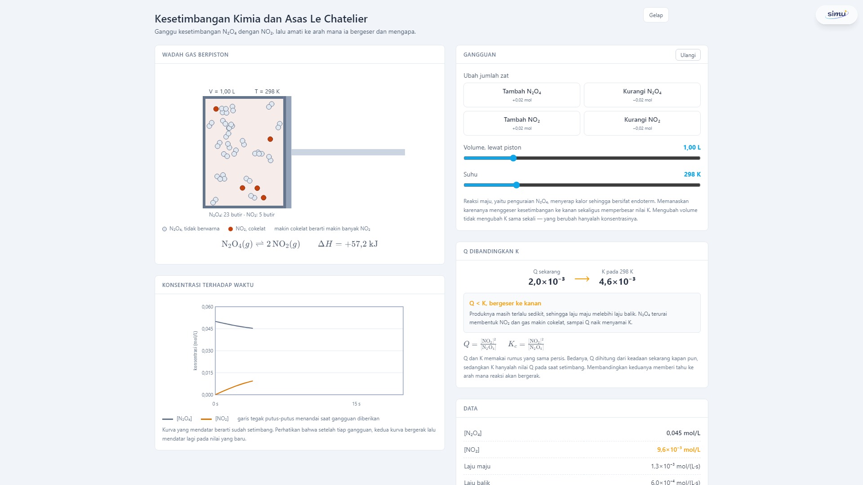This screenshot has height=485, width=863.
Task: Click the Laju maju data row
Action: pyautogui.click(x=582, y=466)
